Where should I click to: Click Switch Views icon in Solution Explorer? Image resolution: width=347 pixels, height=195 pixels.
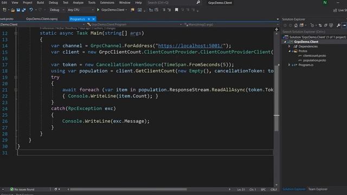point(301,25)
